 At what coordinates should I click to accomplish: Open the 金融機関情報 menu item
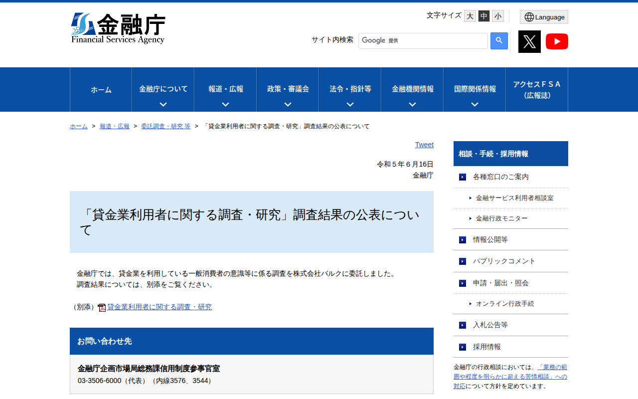pyautogui.click(x=412, y=89)
